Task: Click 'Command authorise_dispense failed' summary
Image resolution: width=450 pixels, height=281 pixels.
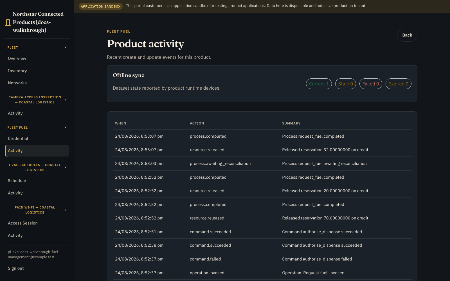Action: 317,259
